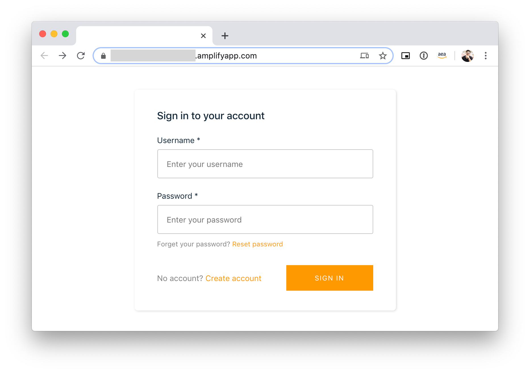The width and height of the screenshot is (530, 373).
Task: Open the 1Password extension icon
Action: 423,56
